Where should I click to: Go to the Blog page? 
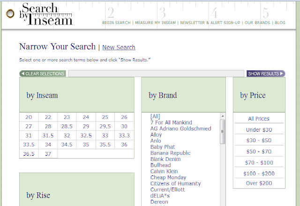tap(280, 23)
